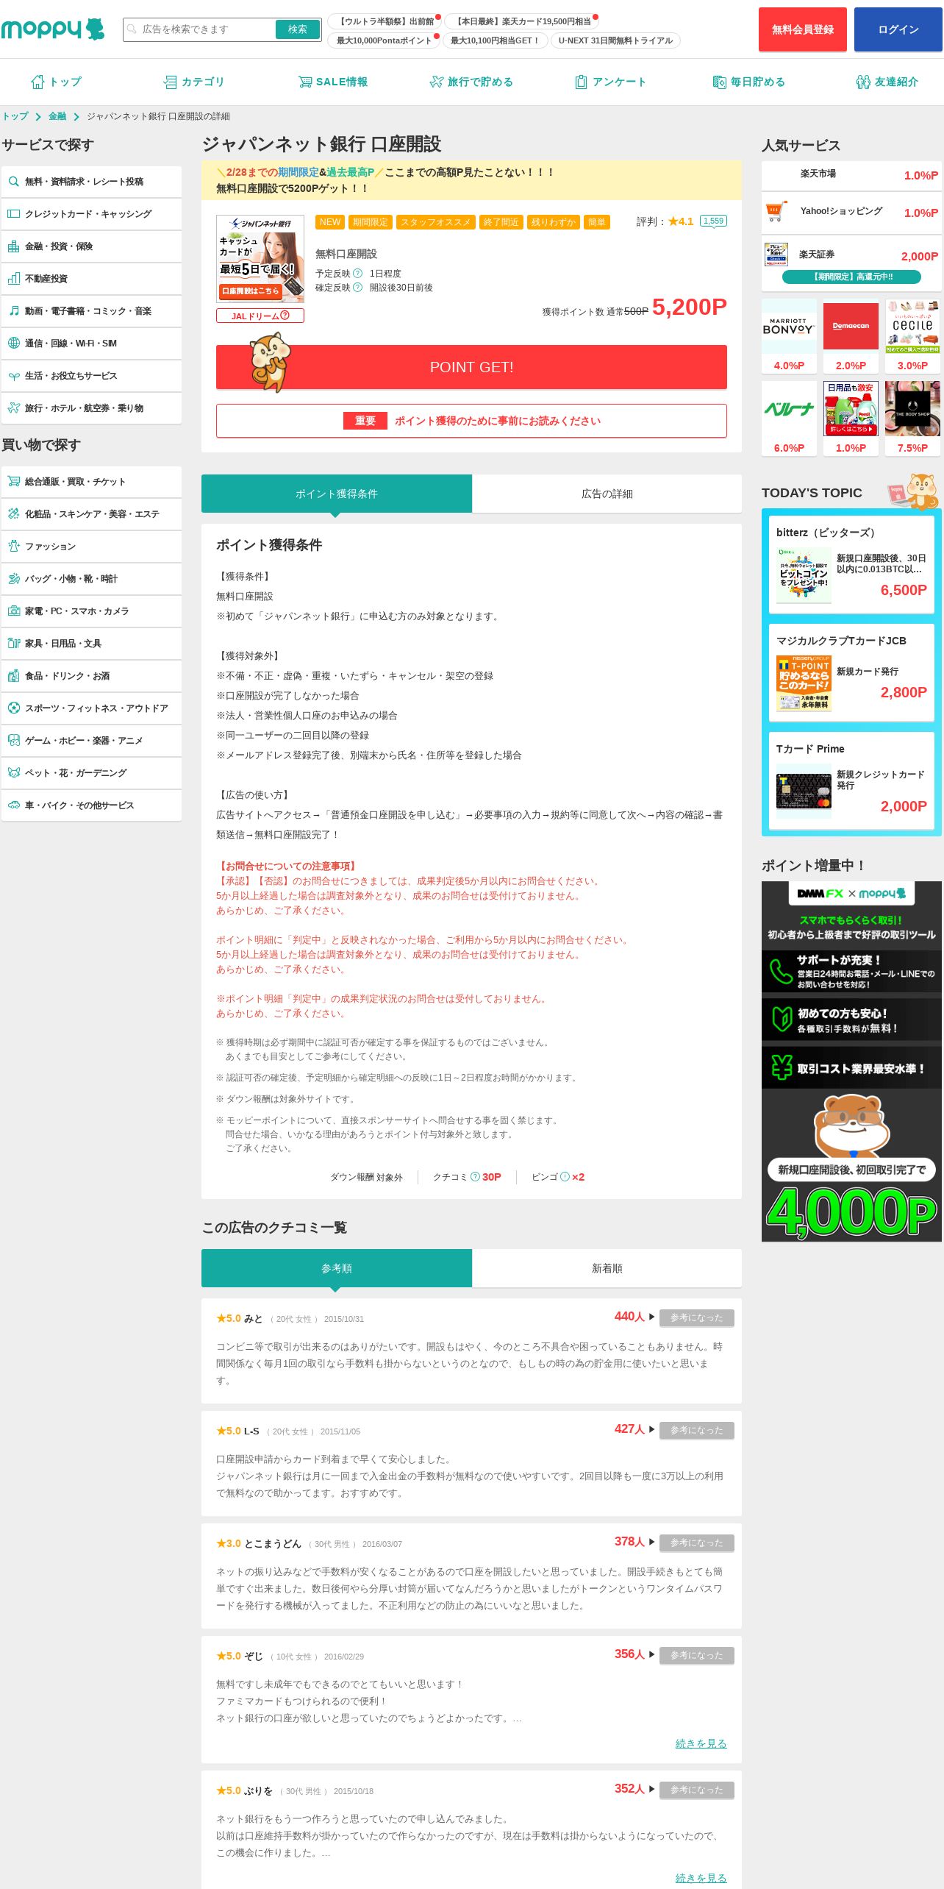This screenshot has width=944, height=1889.
Task: Open 毎日貯める navigation item
Action: pyautogui.click(x=748, y=82)
